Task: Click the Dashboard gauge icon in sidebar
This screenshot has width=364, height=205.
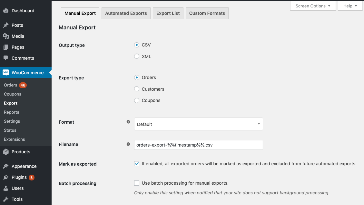Action: tap(6, 11)
